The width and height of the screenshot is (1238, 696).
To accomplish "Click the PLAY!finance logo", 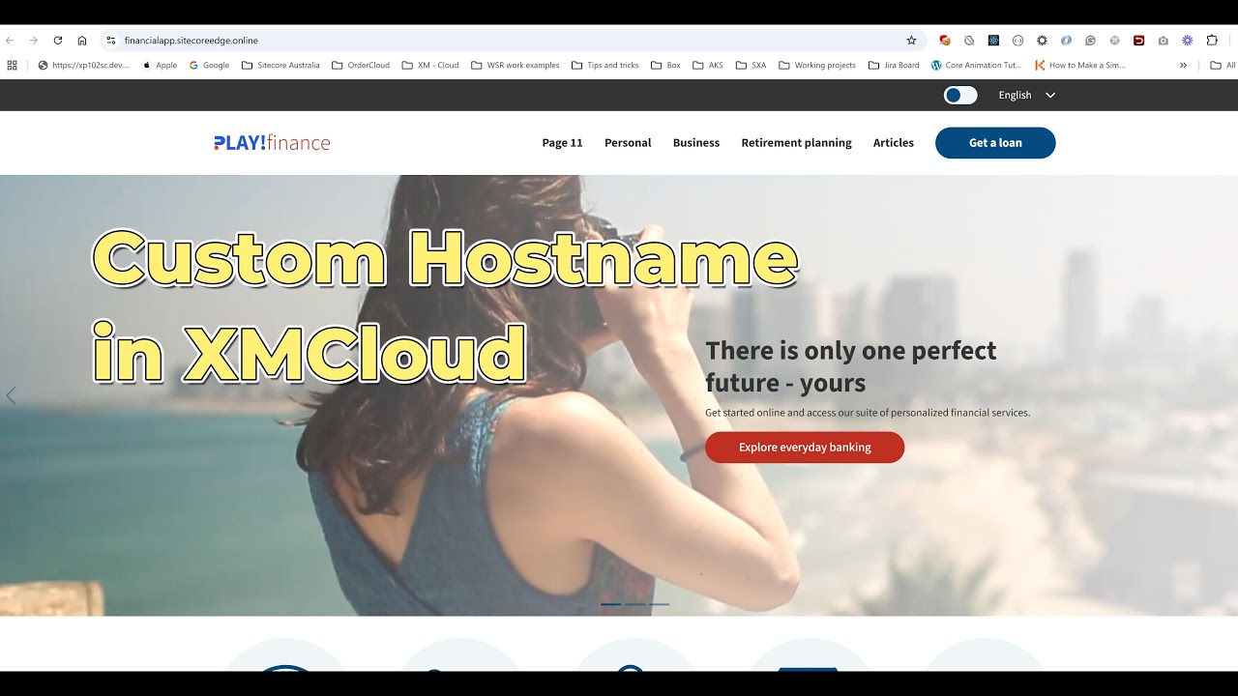I will coord(272,143).
